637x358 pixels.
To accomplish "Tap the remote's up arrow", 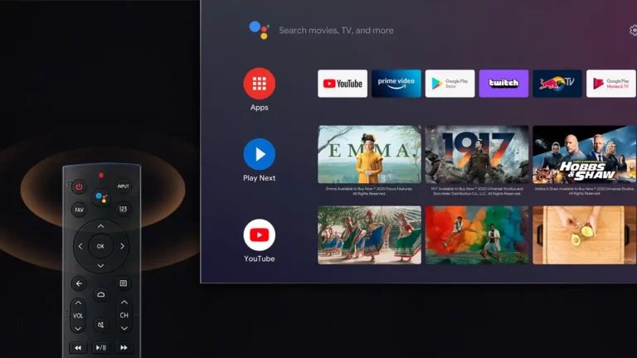I will pyautogui.click(x=100, y=226).
